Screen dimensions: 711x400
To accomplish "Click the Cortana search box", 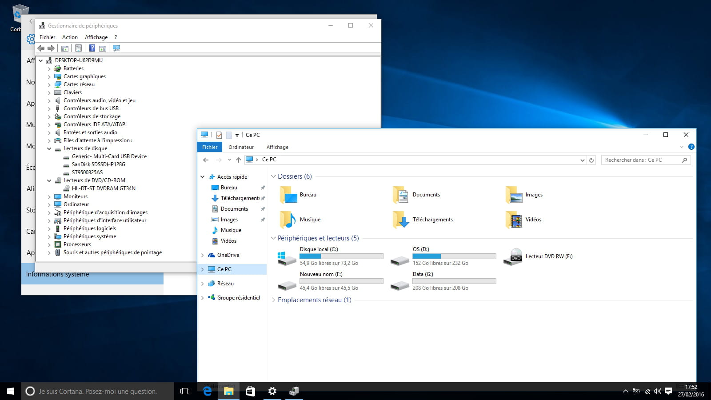I will [x=98, y=391].
